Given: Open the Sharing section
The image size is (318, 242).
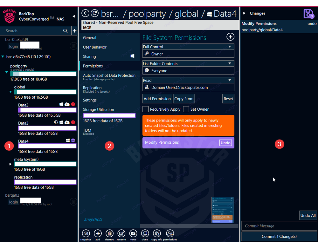Looking at the screenshot, I should click(89, 56).
